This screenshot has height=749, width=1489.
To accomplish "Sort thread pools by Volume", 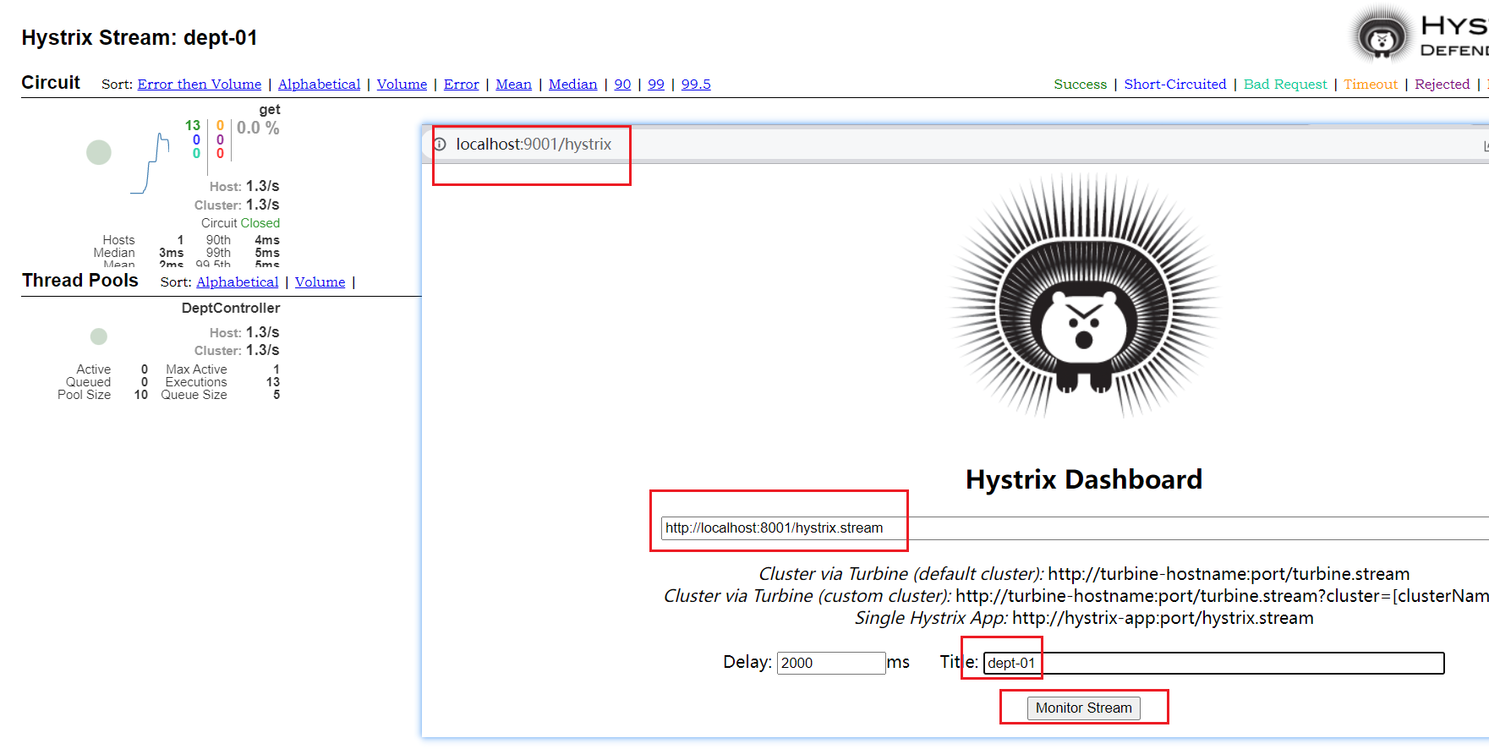I will point(320,282).
